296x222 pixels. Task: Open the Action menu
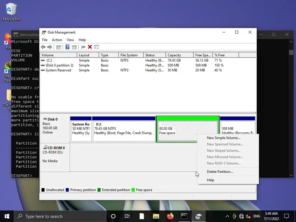[x=57, y=40]
